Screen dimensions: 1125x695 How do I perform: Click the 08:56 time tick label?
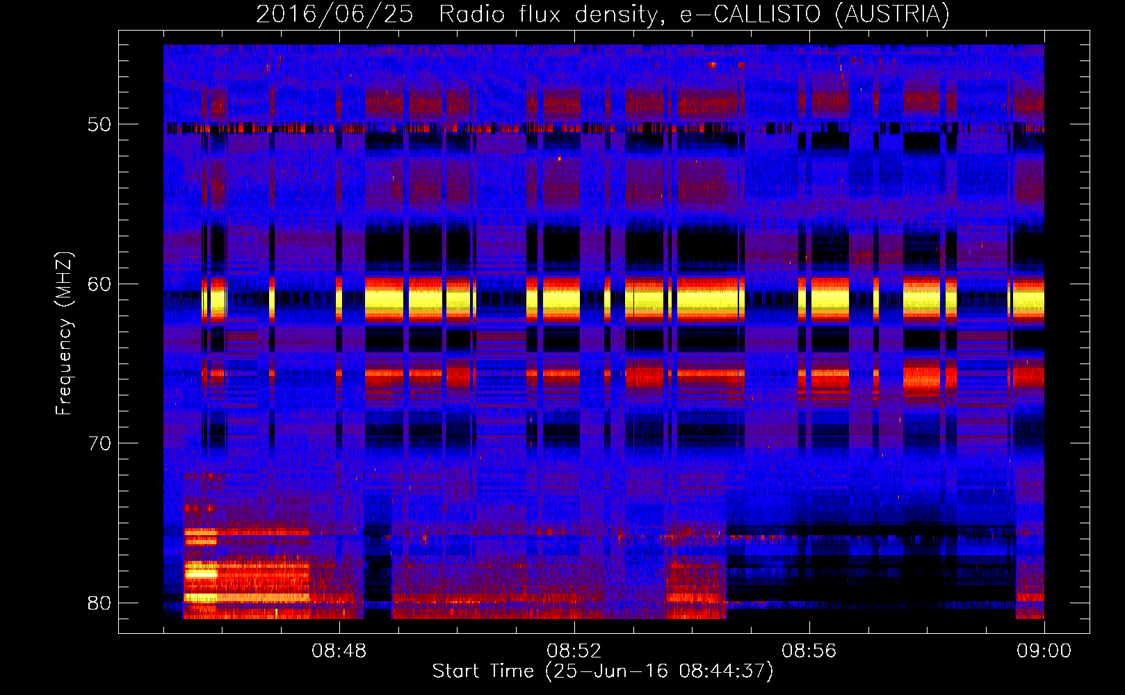click(809, 651)
